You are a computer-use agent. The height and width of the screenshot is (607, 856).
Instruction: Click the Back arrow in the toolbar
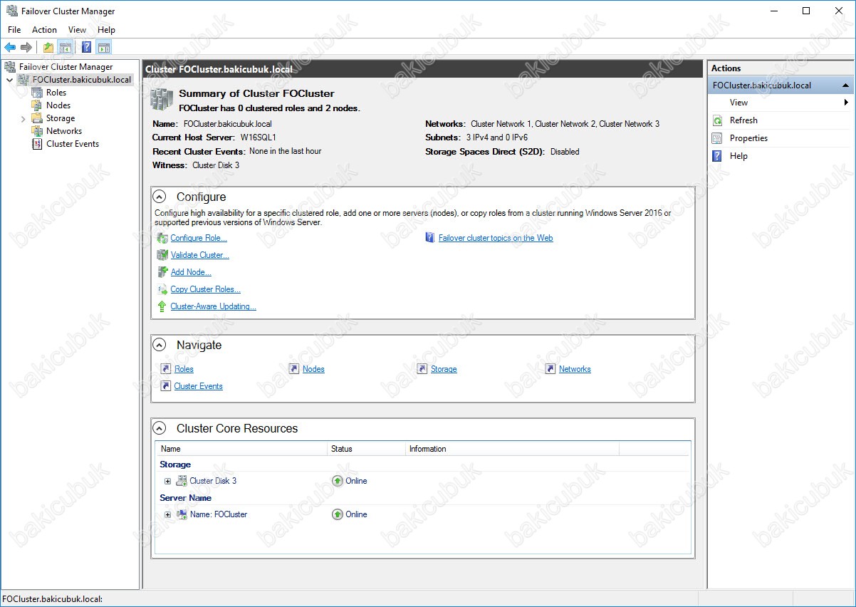pos(10,48)
